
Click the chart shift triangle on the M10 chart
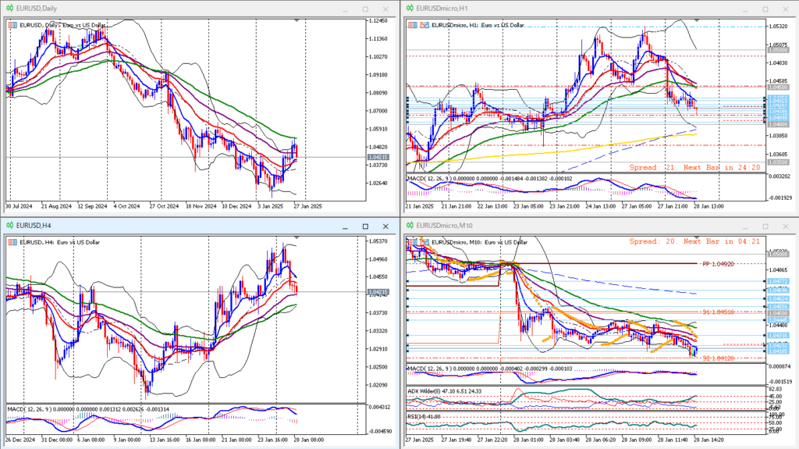697,237
